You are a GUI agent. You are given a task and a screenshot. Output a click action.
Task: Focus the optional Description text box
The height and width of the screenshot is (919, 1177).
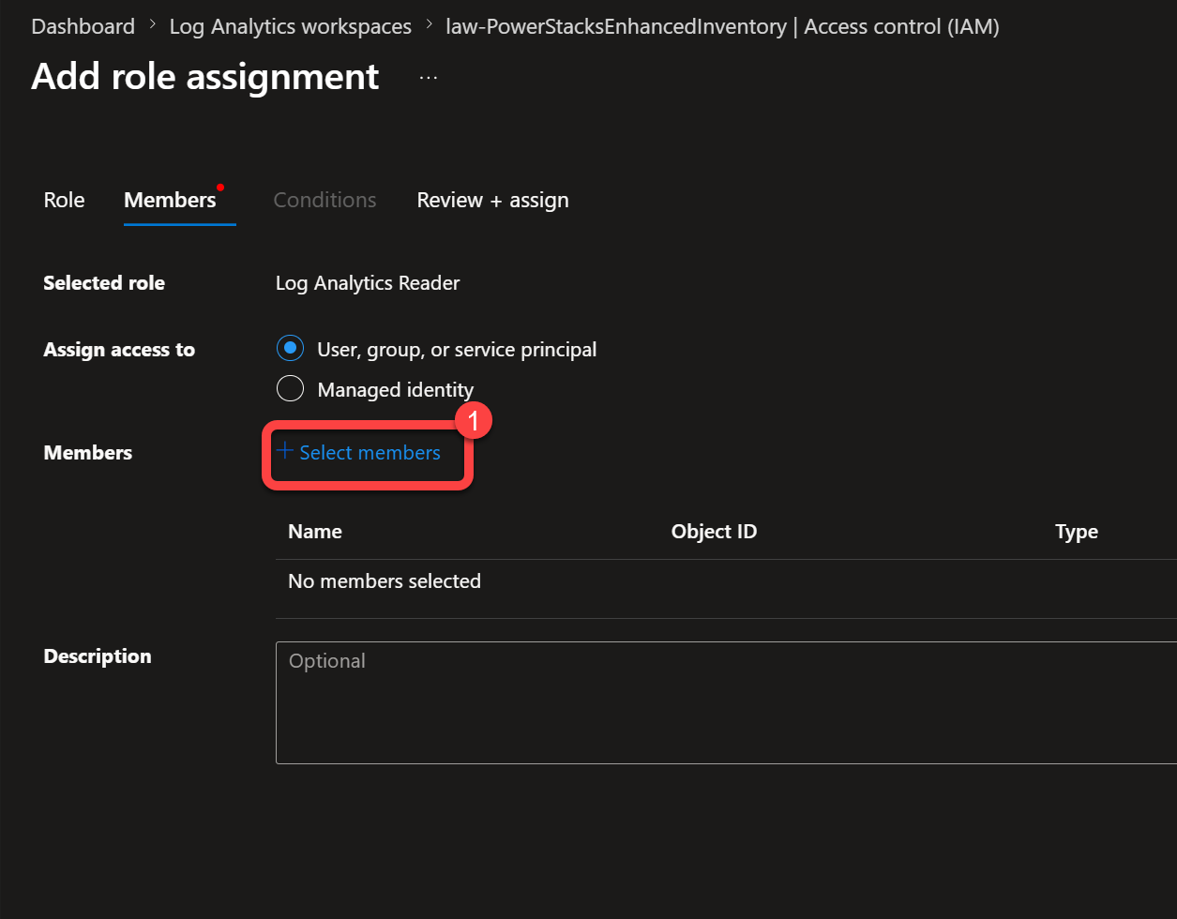pos(726,703)
